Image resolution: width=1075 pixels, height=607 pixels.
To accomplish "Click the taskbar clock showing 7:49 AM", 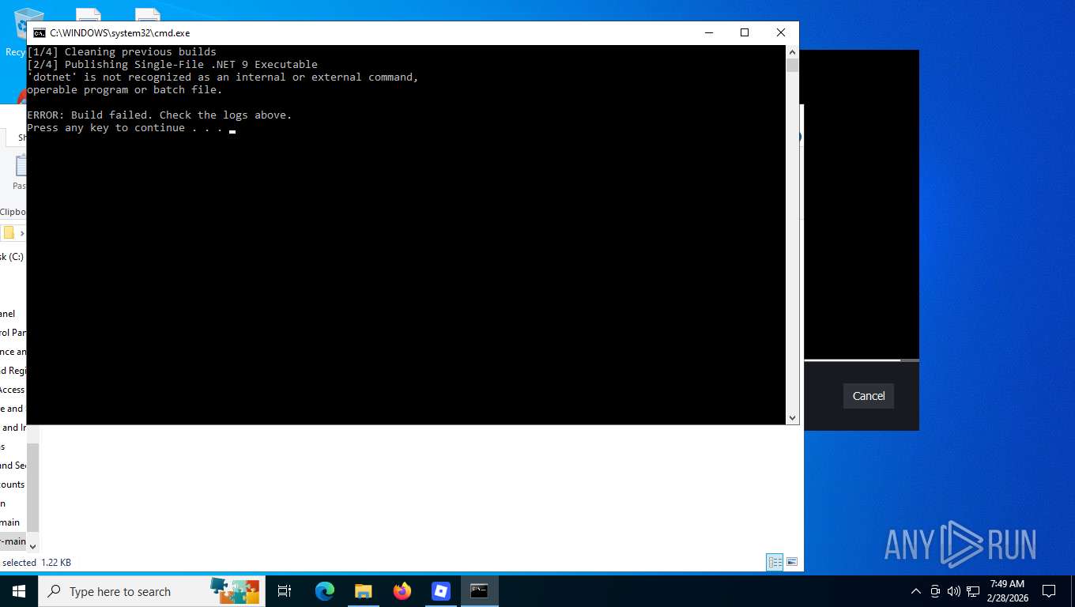I will [1007, 591].
